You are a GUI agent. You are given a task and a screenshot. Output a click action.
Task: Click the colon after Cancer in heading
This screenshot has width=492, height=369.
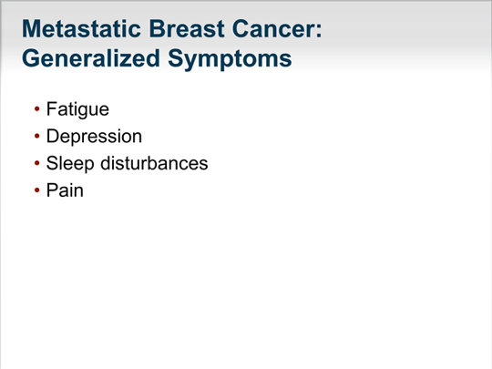tap(319, 31)
